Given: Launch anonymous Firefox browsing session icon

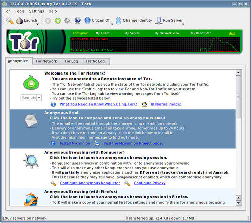Looking at the screenshot, I should click(31, 199).
